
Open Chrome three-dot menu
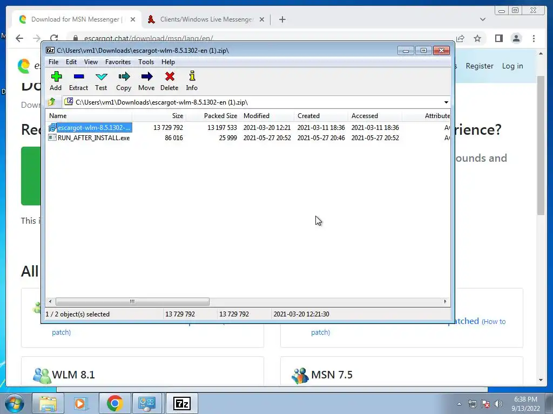click(x=534, y=38)
